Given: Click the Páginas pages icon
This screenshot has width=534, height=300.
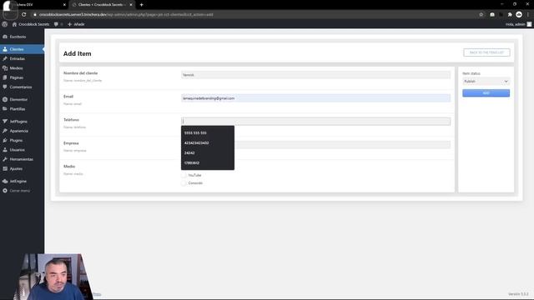Looking at the screenshot, I should coord(5,77).
